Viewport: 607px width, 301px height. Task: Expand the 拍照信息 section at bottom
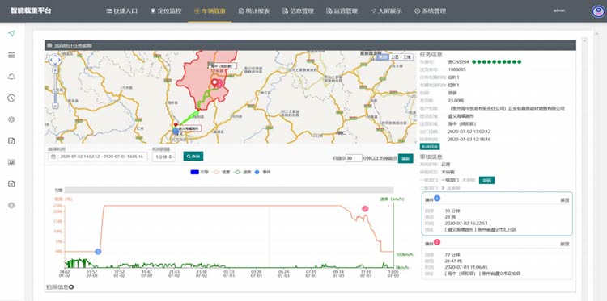tap(60, 287)
